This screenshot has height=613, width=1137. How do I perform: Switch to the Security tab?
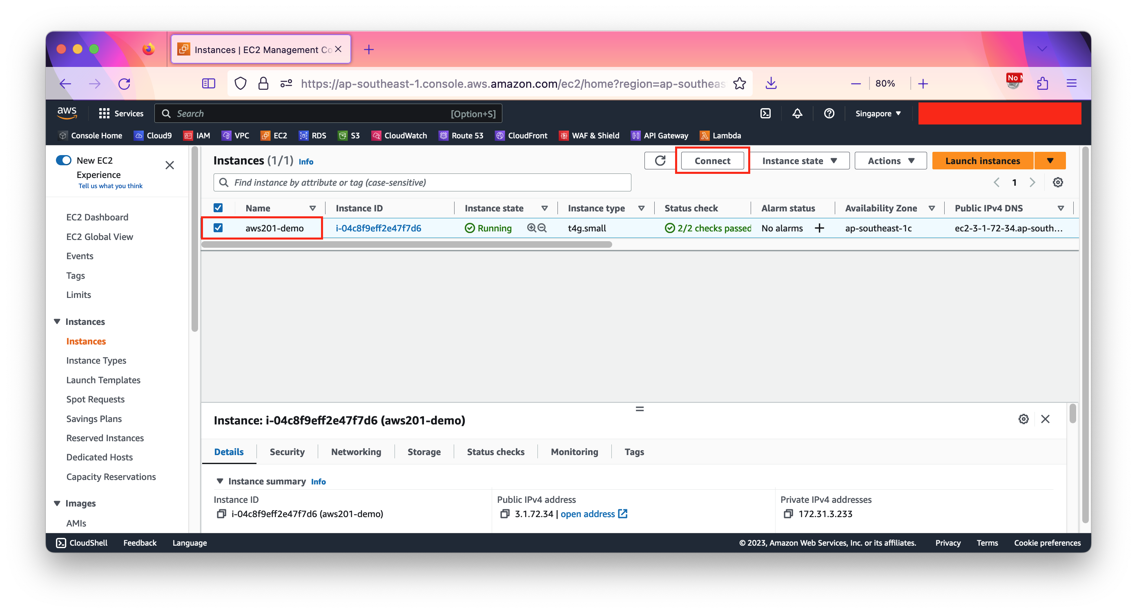tap(287, 452)
